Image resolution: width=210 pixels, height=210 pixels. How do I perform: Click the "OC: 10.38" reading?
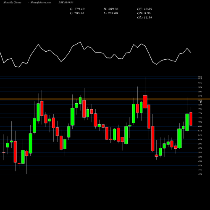tap(144, 9)
